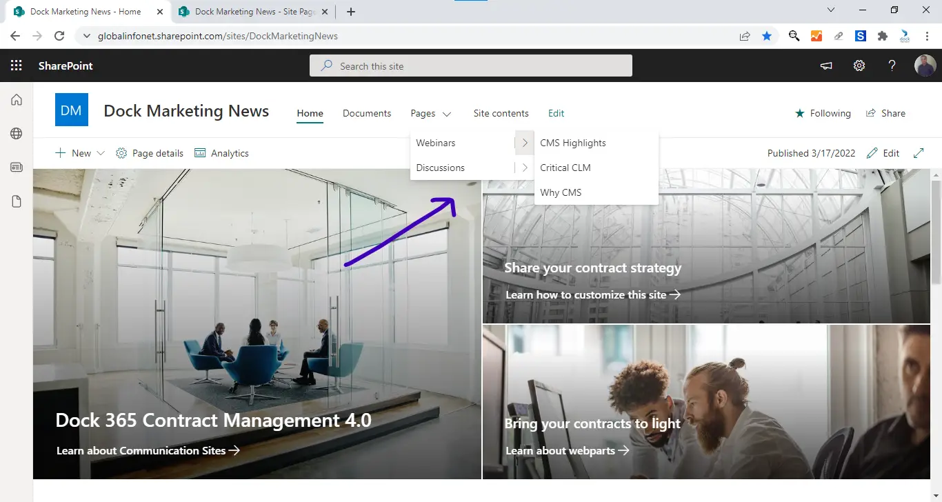Select Webinars in the Pages flyout
This screenshot has width=942, height=502.
[436, 143]
